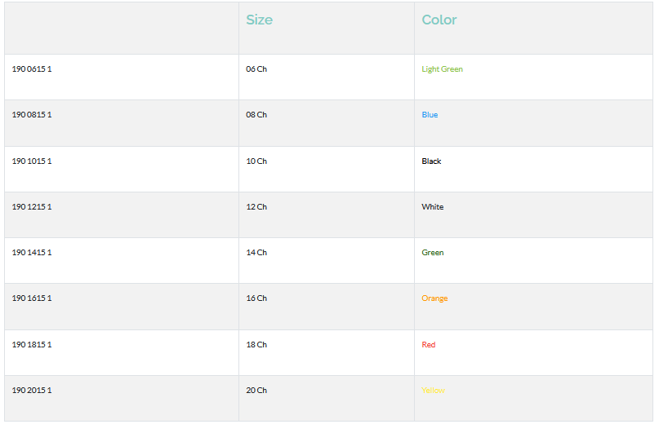Image resolution: width=659 pixels, height=433 pixels.
Task: Click the 06 Ch size cell
Action: pos(256,69)
